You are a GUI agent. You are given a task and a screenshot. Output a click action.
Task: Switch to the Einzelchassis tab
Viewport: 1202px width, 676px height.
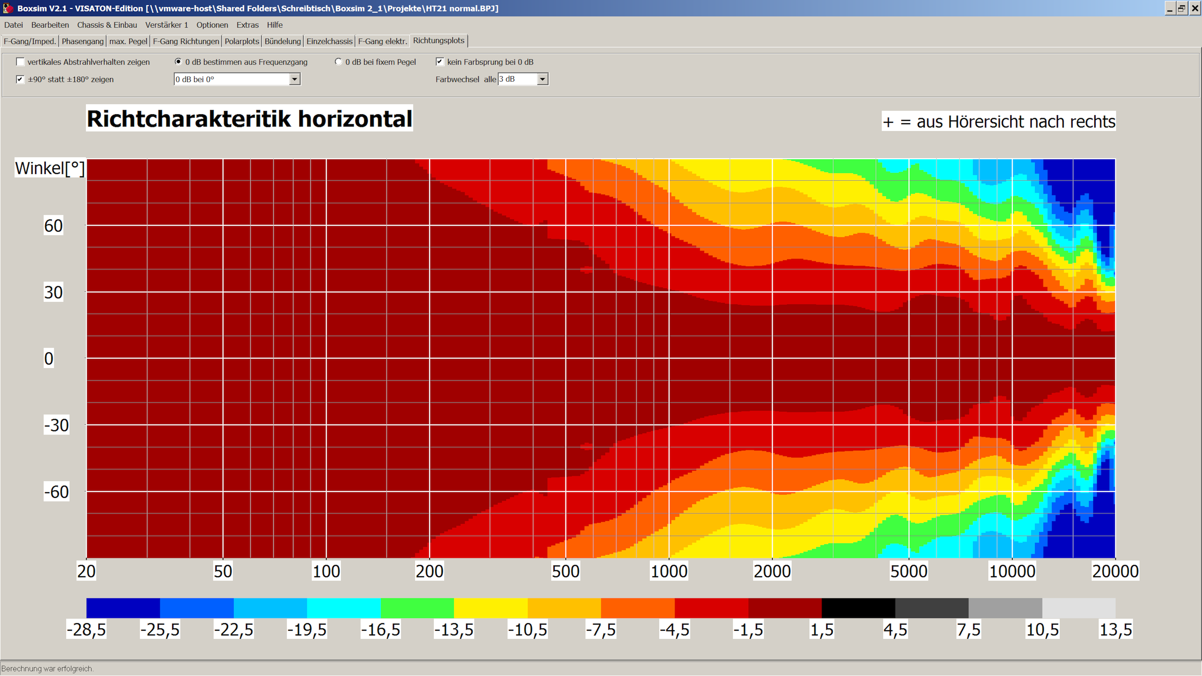[329, 41]
